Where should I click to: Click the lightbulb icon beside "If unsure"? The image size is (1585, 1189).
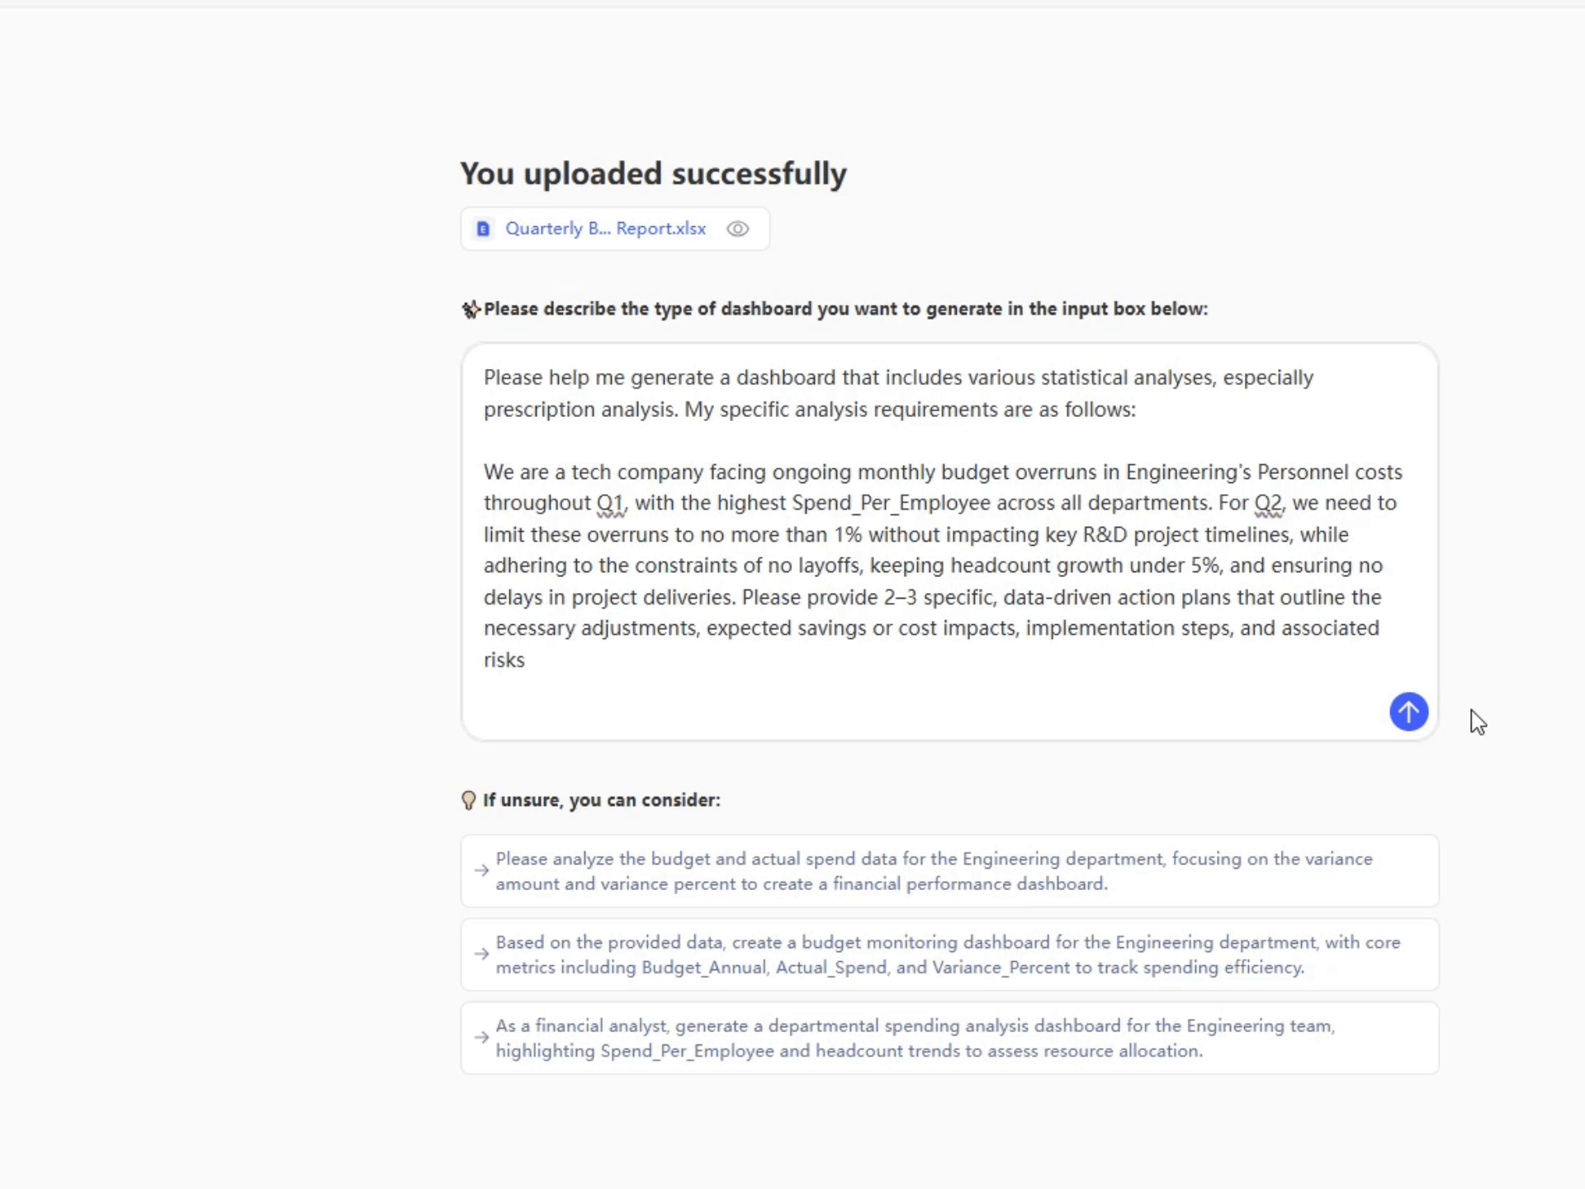(x=469, y=799)
